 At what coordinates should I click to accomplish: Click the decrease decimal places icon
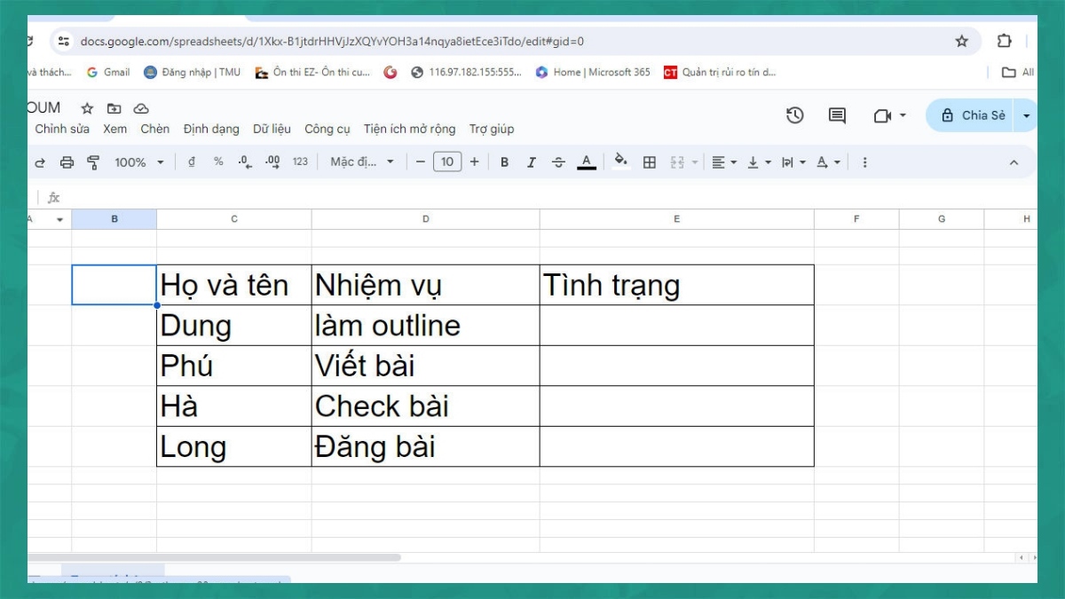point(244,162)
